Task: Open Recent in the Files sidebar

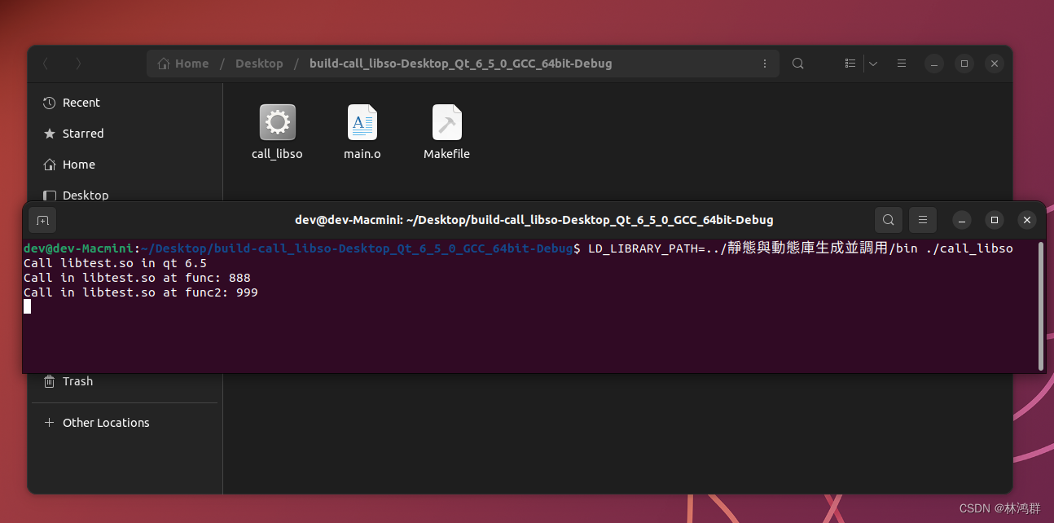Action: tap(125, 103)
